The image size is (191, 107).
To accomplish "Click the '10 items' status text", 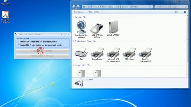I will click(x=90, y=80).
